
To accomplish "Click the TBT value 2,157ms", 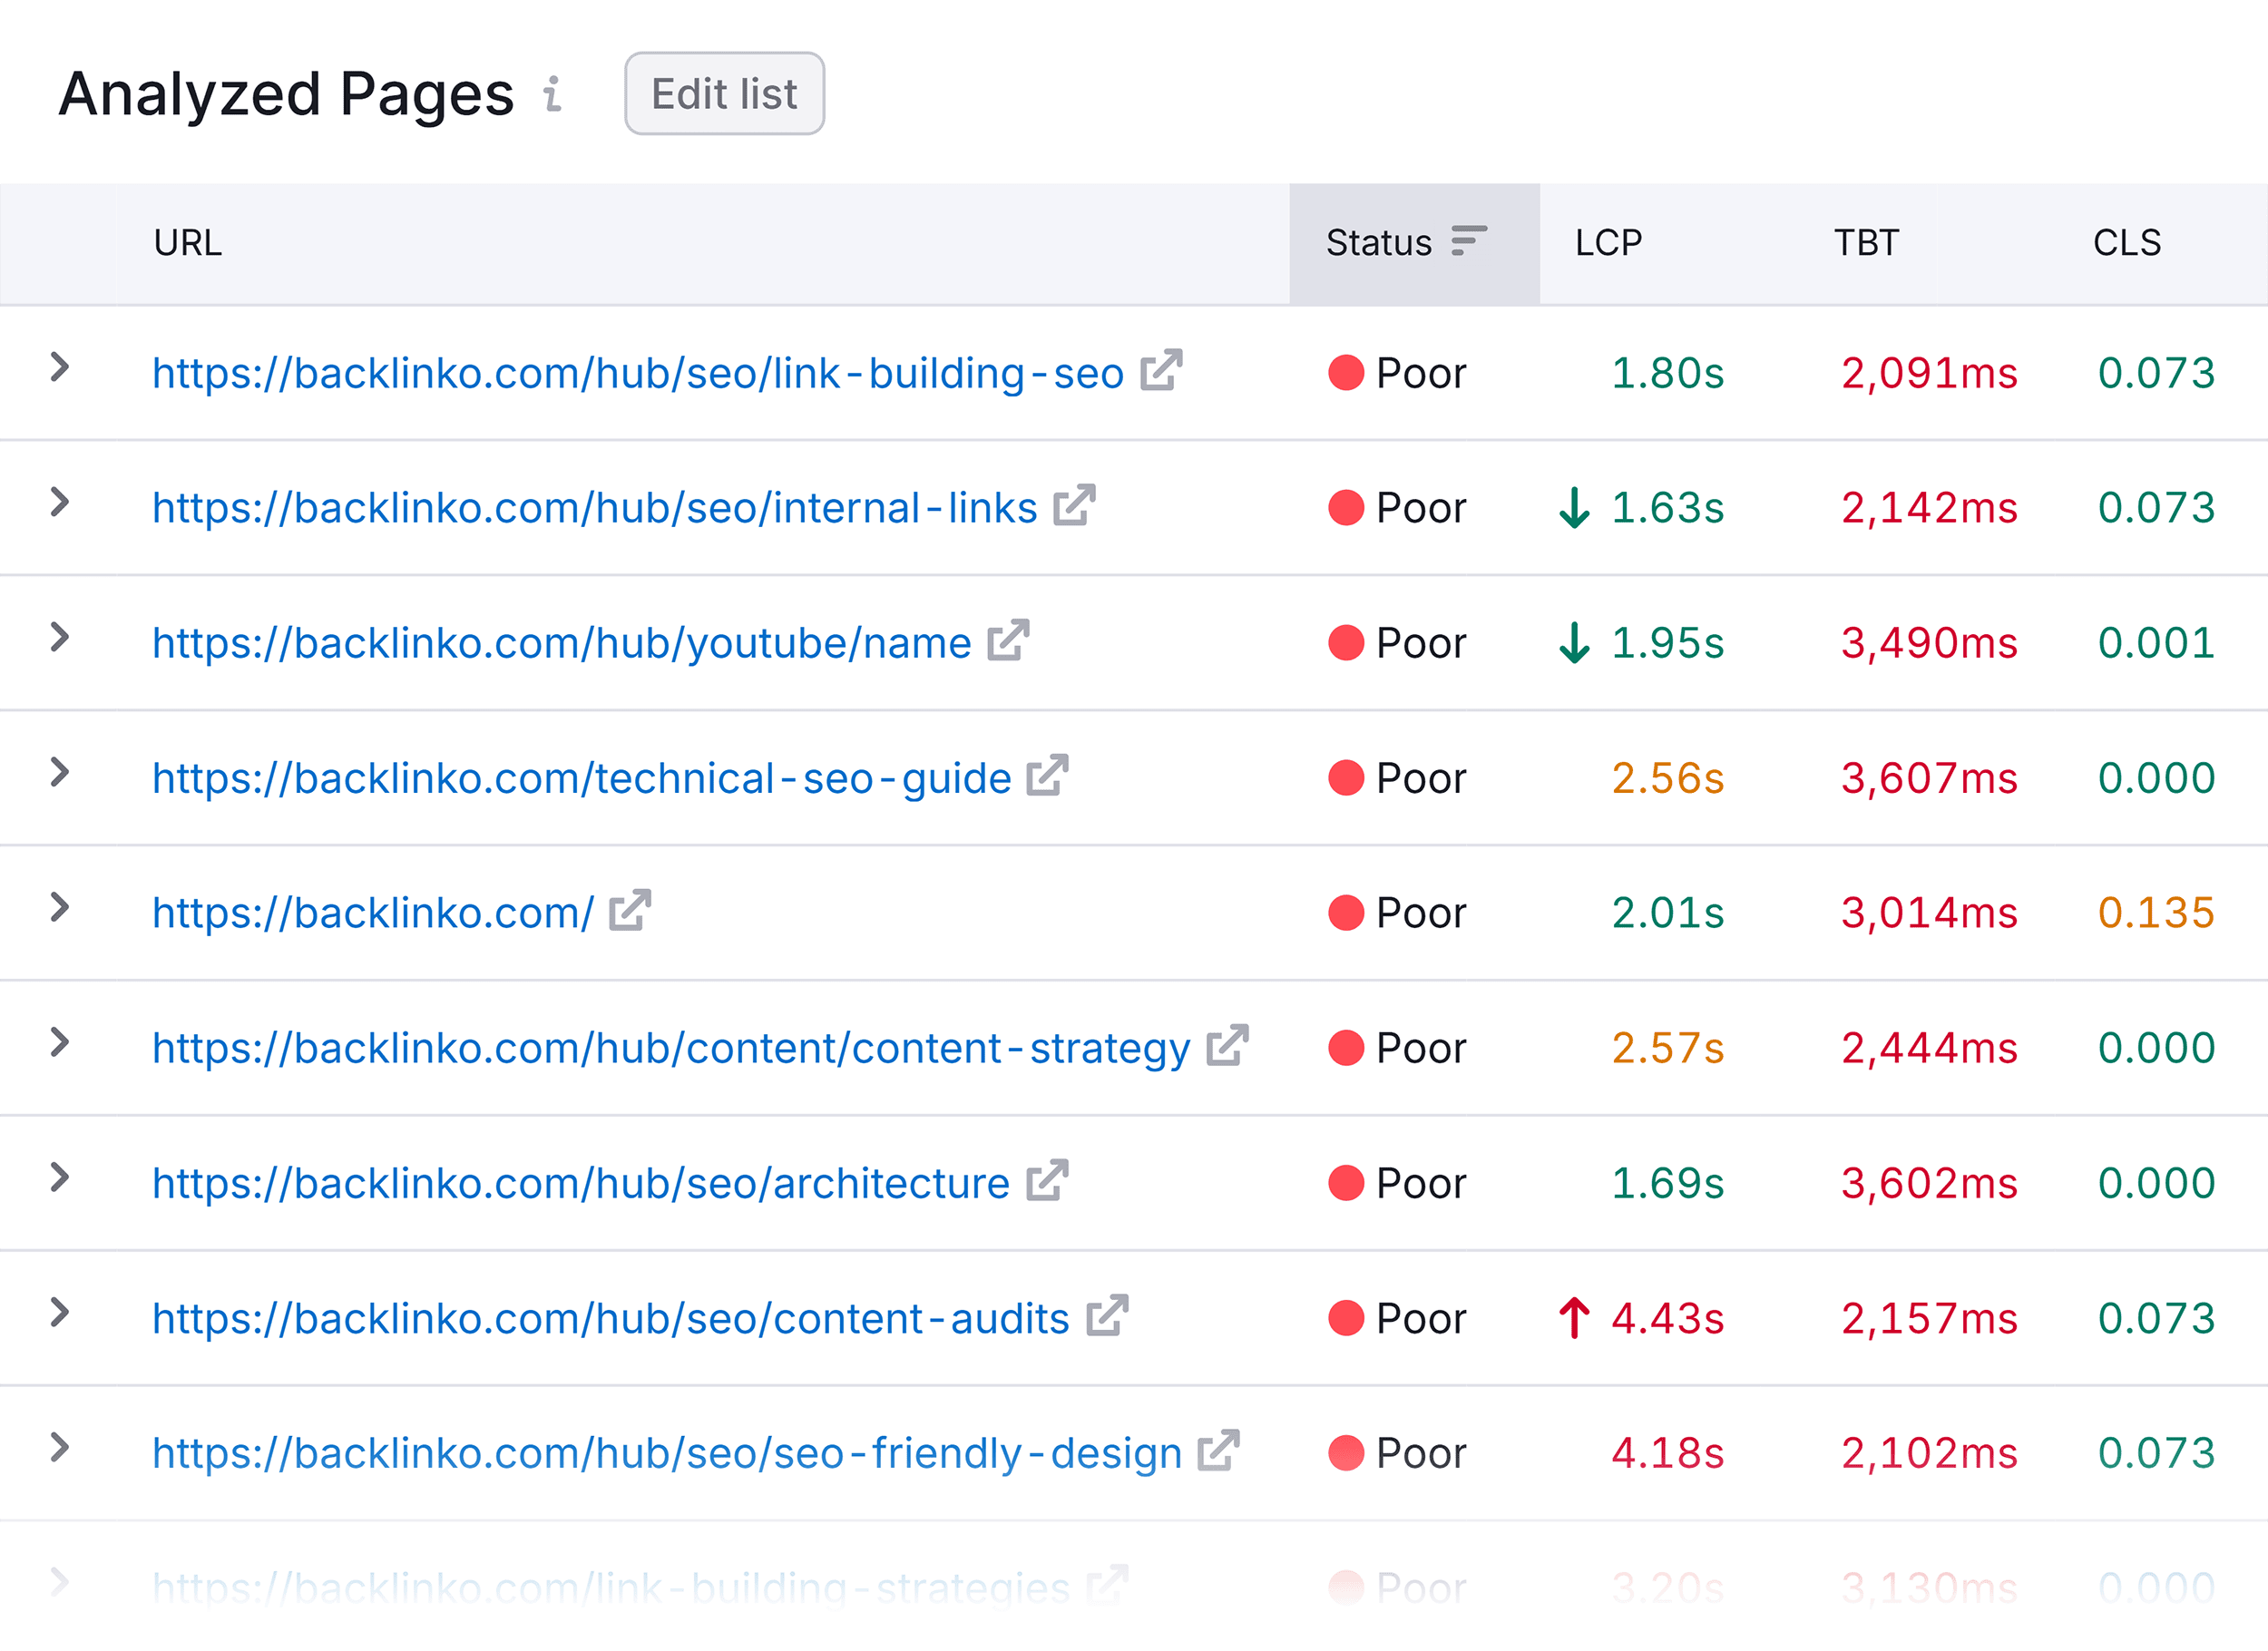I will 1930,1318.
